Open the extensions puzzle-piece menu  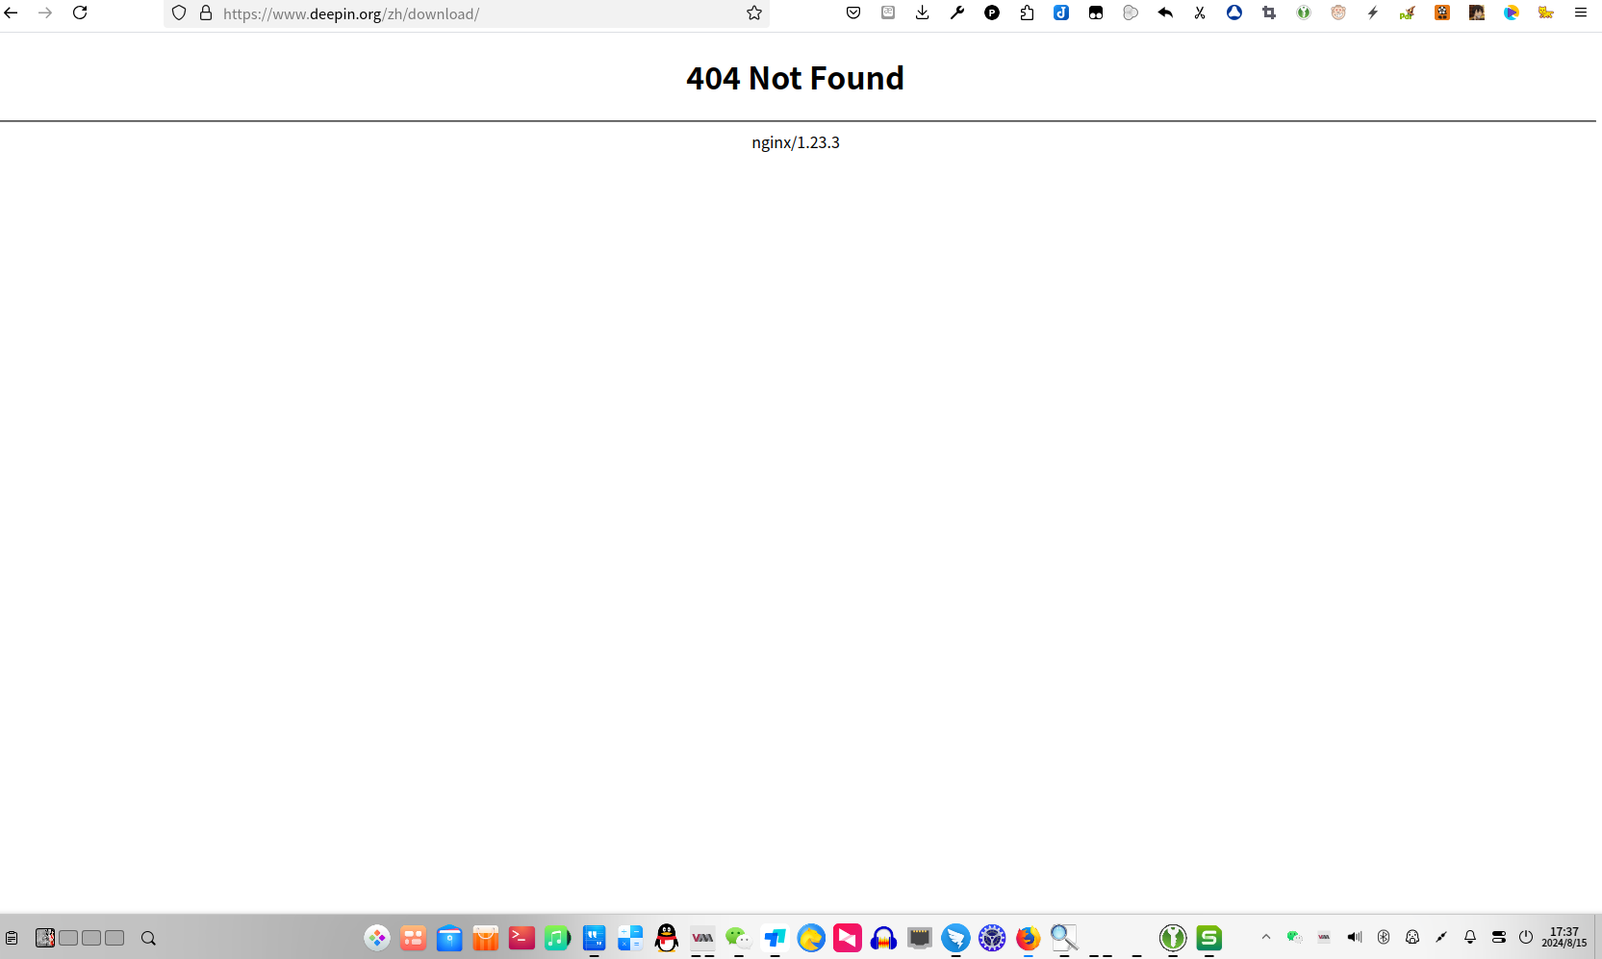pos(1027,13)
